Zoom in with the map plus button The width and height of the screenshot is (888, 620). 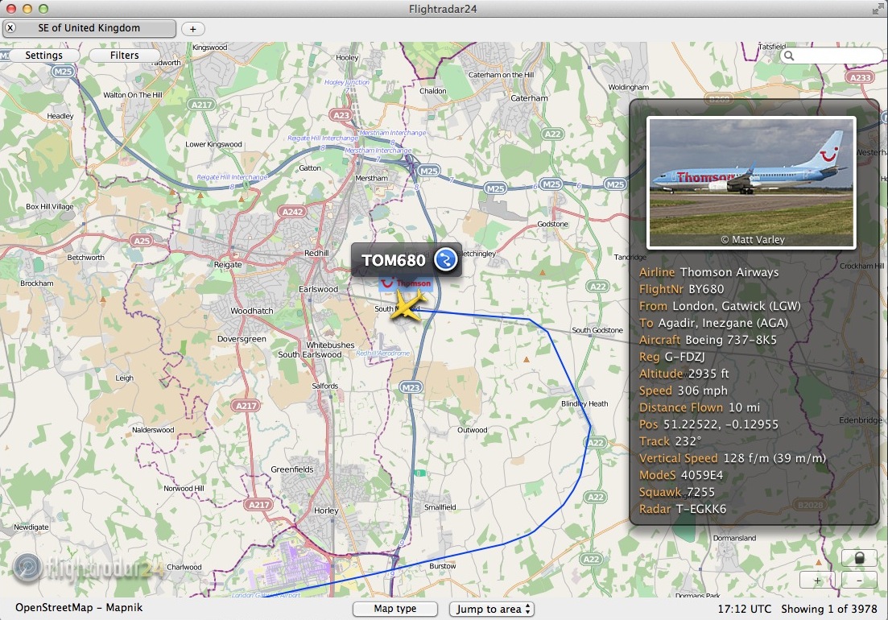click(816, 581)
